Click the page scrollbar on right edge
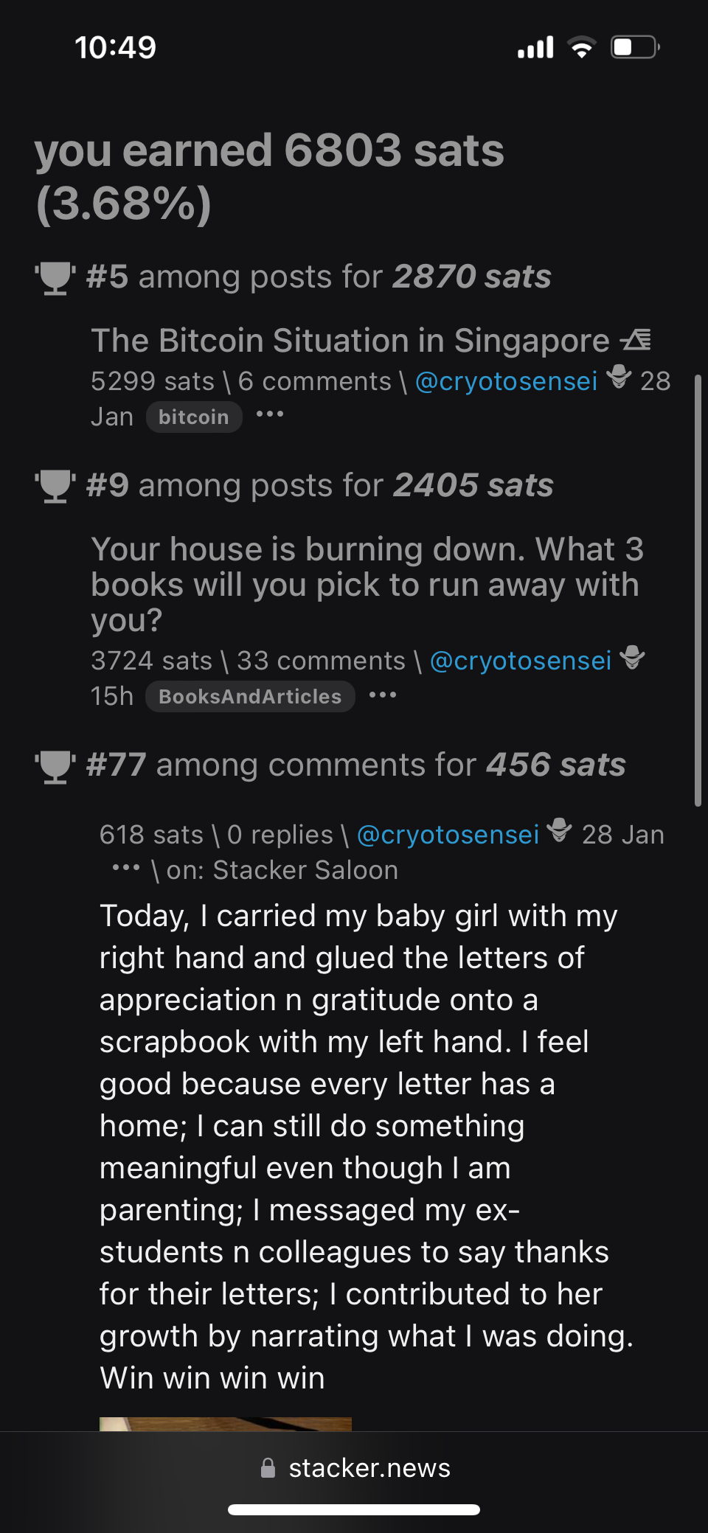Screen dimensions: 708x1533 [x=698, y=590]
